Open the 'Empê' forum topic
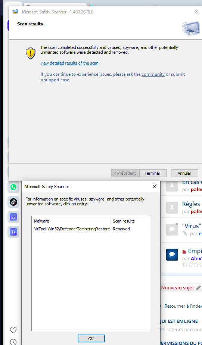The width and height of the screenshot is (202, 345). tap(195, 251)
